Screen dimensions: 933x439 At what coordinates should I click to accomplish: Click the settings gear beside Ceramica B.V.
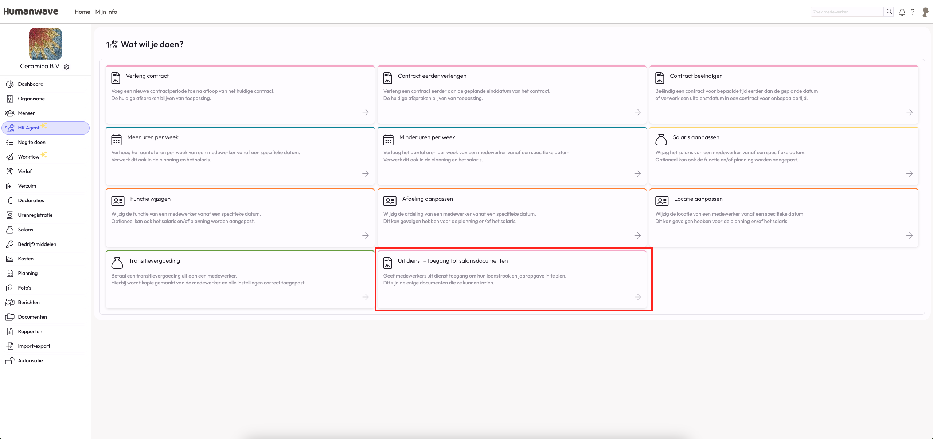pyautogui.click(x=66, y=67)
